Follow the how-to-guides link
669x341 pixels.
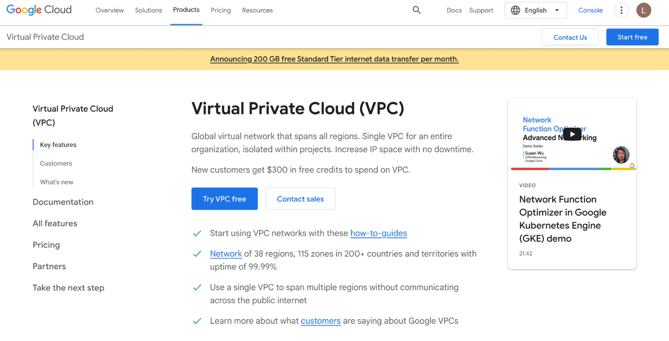click(x=379, y=233)
